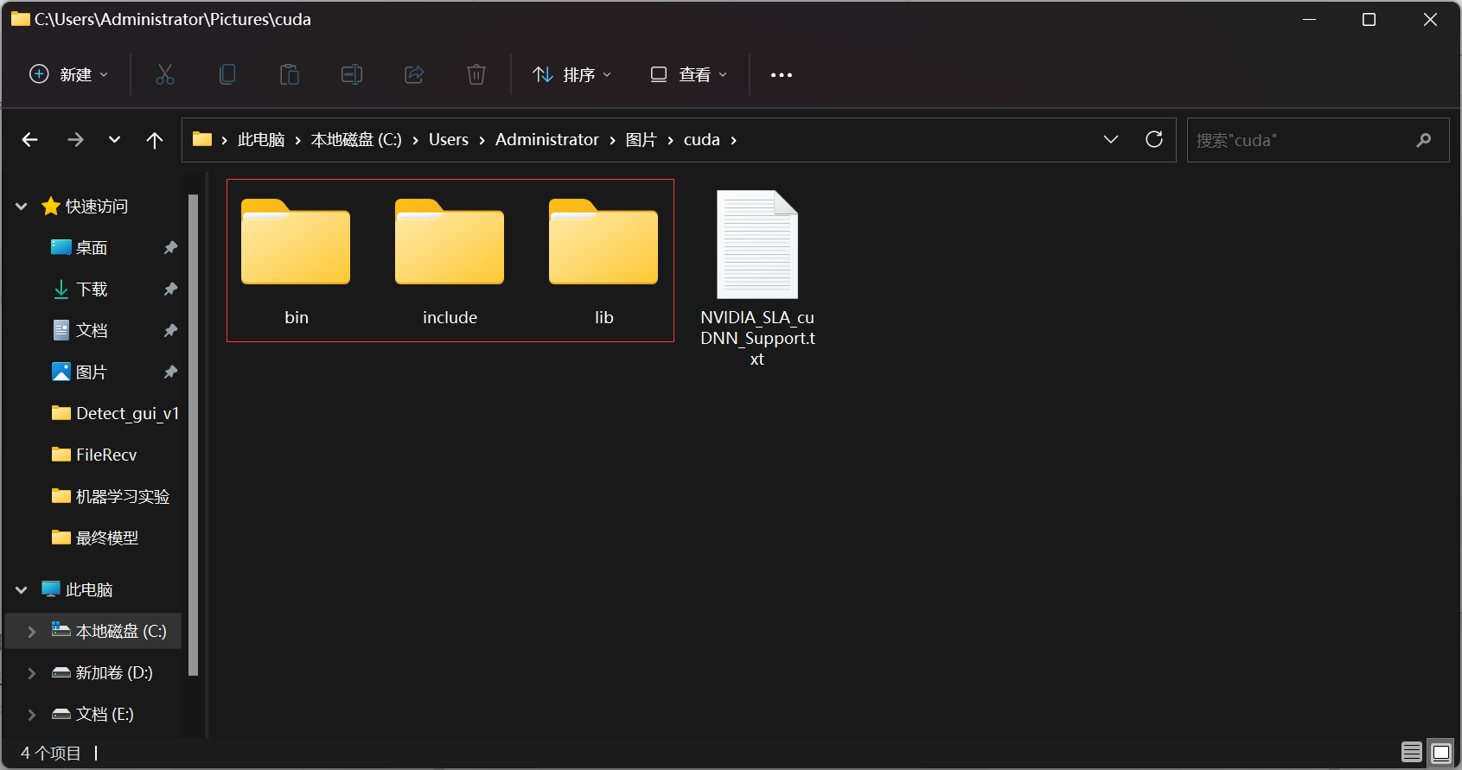The width and height of the screenshot is (1462, 770).
Task: Go forward with the right arrow
Action: (76, 140)
